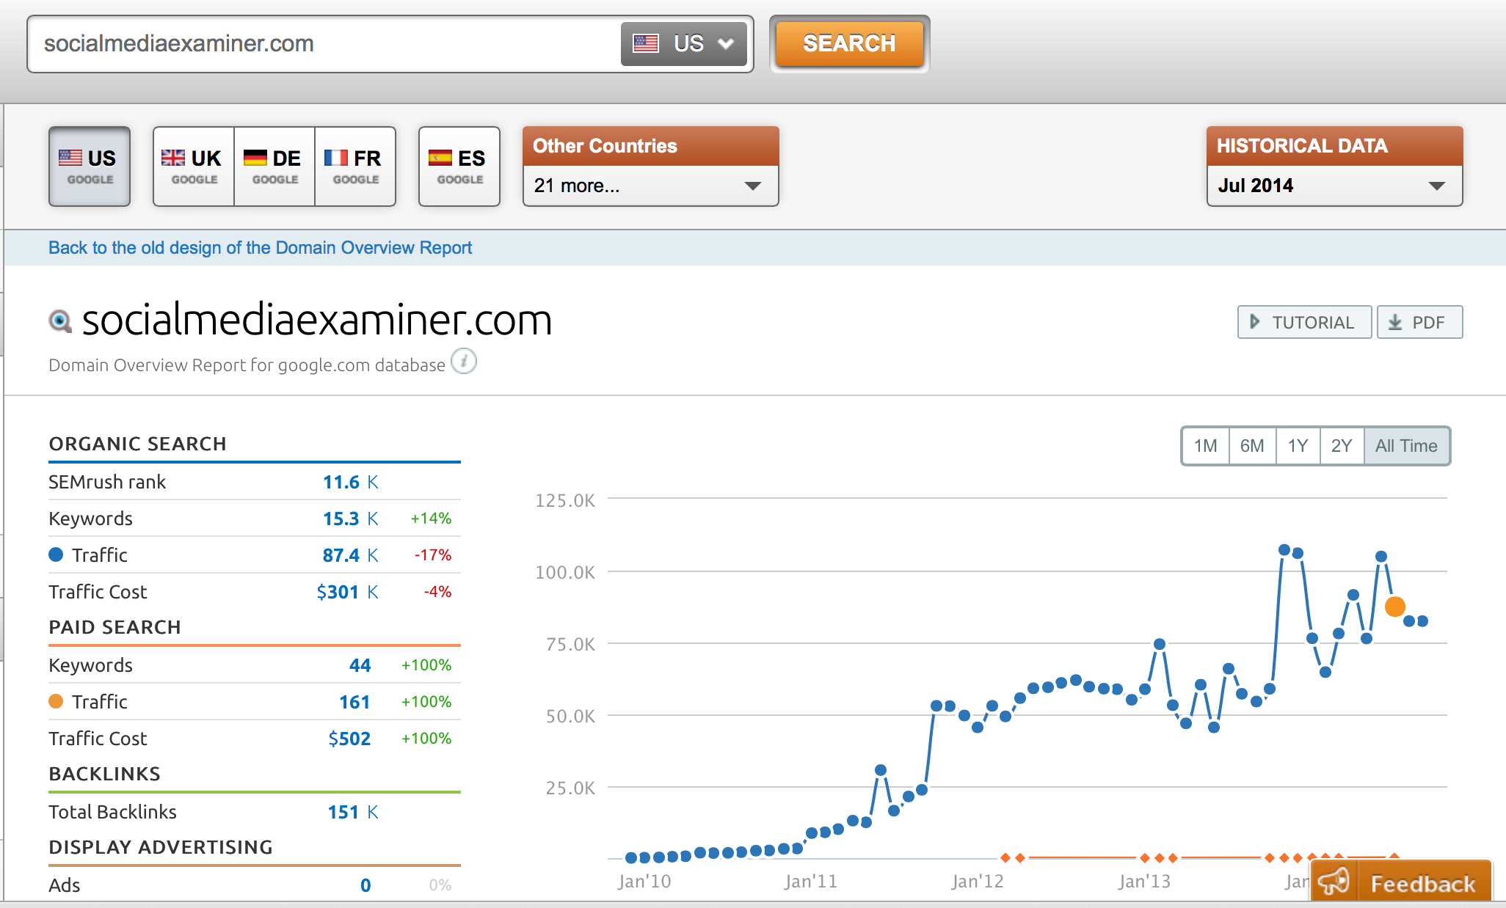This screenshot has width=1506, height=908.
Task: Open organic Traffic Cost $301 K
Action: (348, 592)
